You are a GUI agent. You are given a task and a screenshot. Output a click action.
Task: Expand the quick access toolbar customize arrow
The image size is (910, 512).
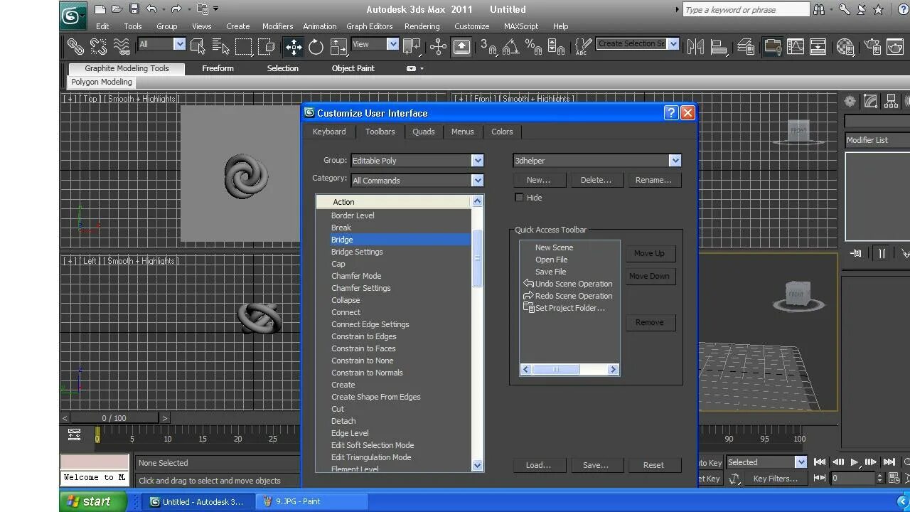[216, 9]
